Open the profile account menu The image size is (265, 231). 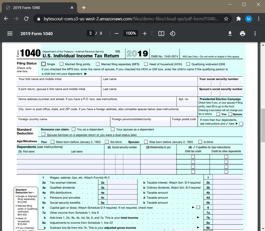click(249, 19)
